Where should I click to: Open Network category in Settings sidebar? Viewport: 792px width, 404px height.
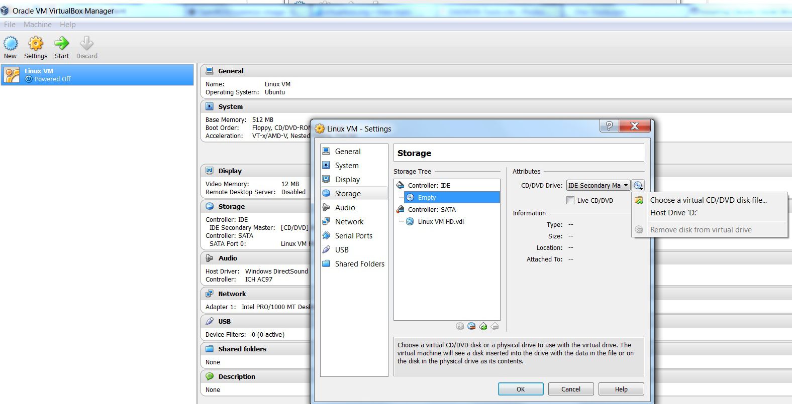pyautogui.click(x=354, y=221)
